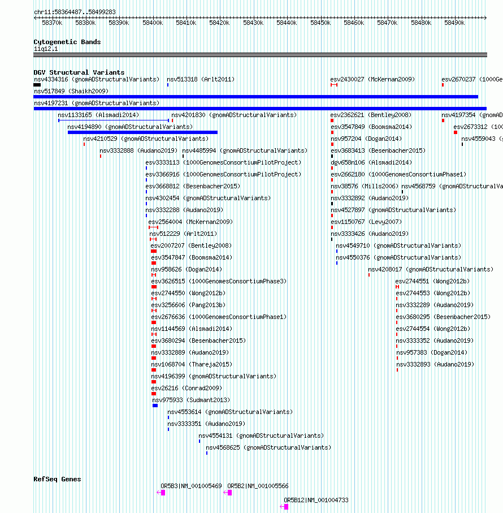Click the red esv2673312 variant glyph
The width and height of the screenshot is (503, 513).
coord(456,132)
